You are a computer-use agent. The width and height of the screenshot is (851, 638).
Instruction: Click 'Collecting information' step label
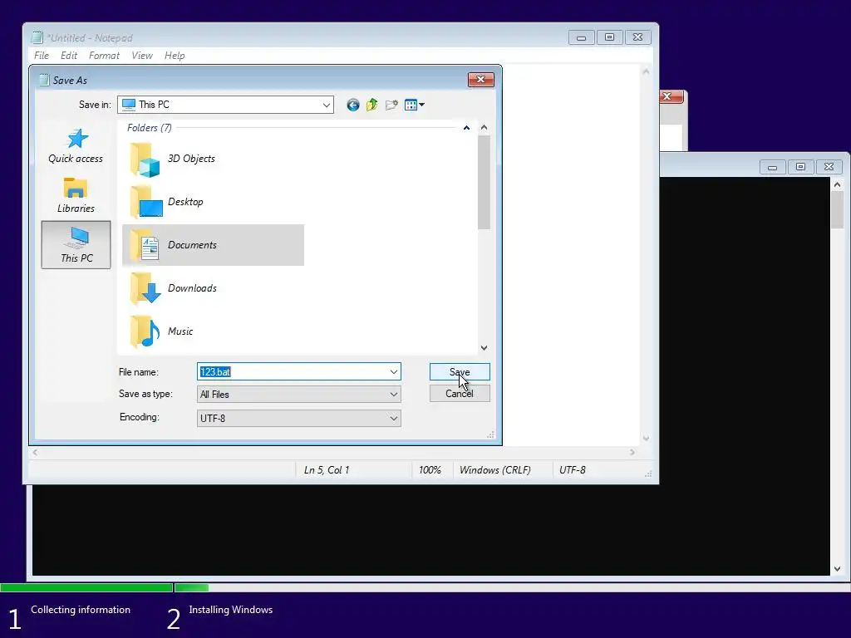(81, 609)
